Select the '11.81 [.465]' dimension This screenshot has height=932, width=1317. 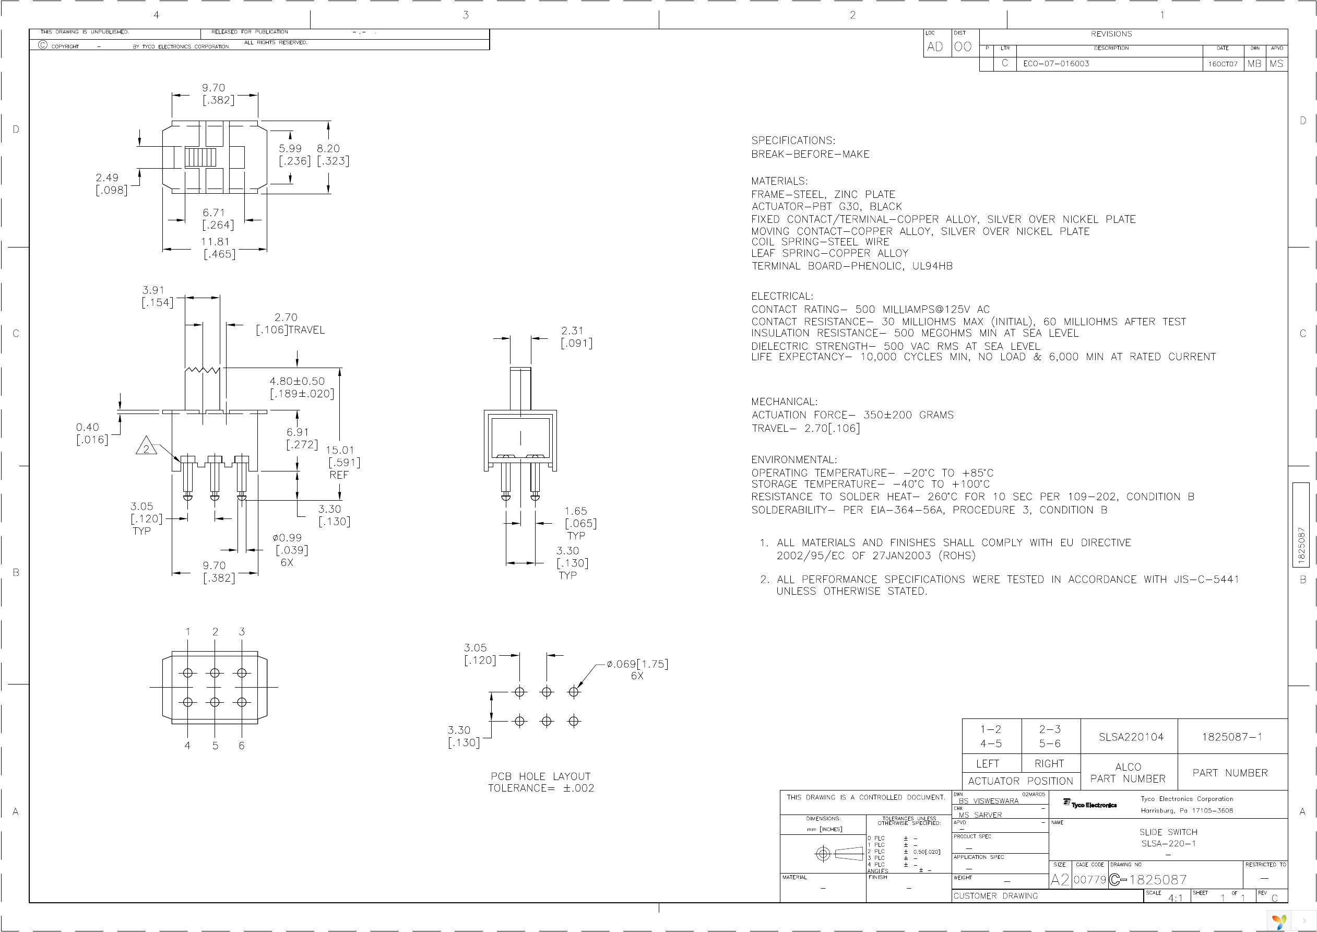(219, 248)
